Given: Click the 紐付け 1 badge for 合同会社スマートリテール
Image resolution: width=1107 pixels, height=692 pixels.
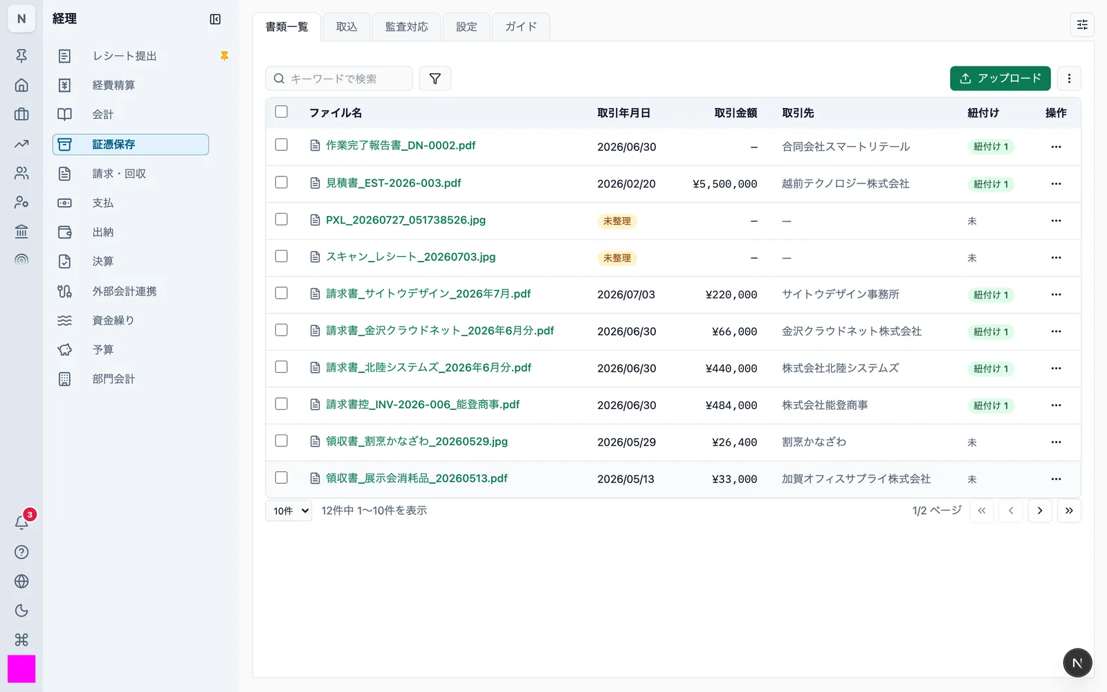Looking at the screenshot, I should pos(991,147).
